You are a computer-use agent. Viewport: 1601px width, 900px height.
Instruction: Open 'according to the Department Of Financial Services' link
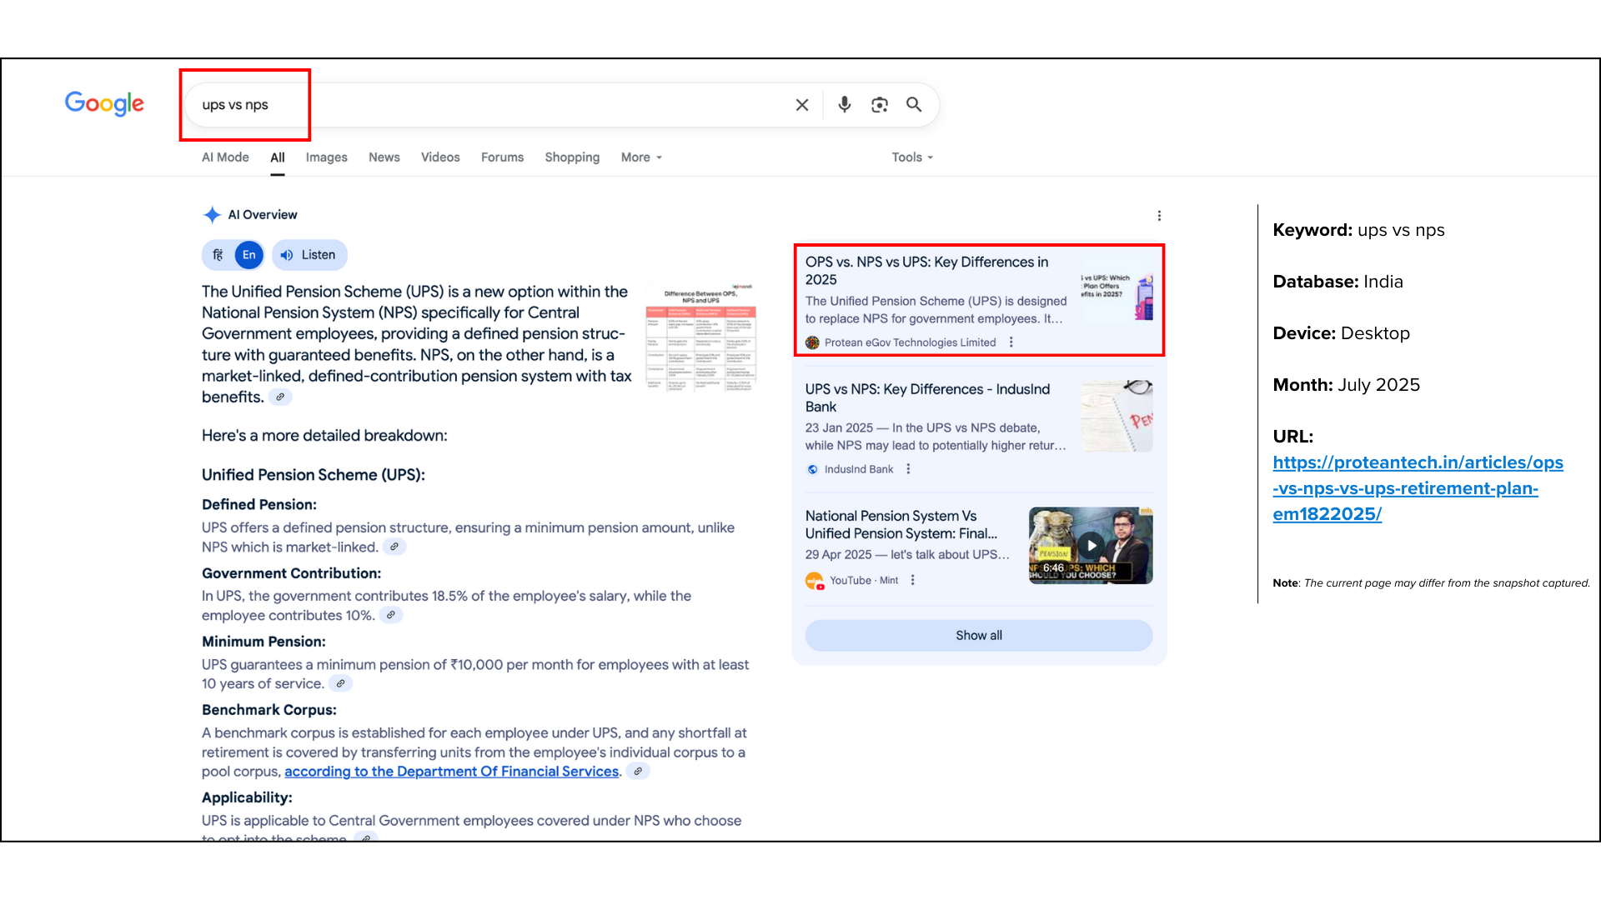[452, 772]
